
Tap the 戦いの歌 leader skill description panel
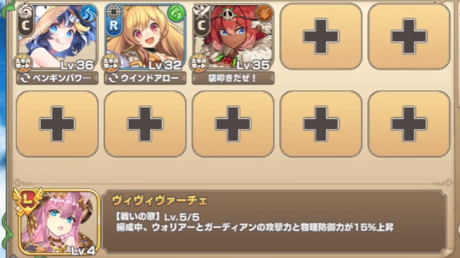(274, 222)
